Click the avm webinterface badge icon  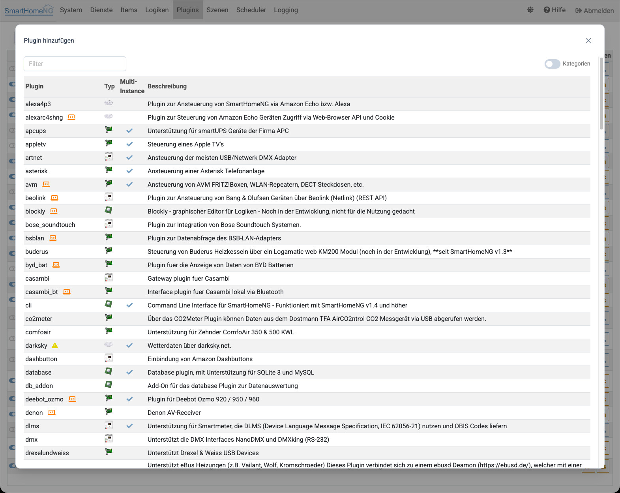(46, 184)
